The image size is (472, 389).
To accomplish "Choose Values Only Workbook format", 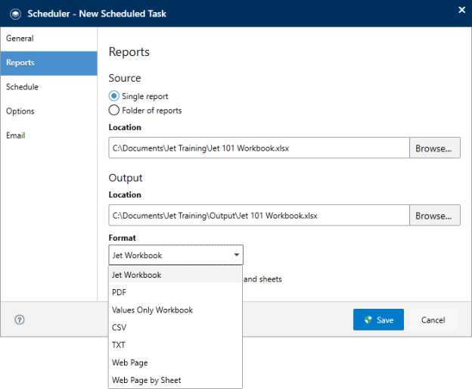I will click(x=175, y=310).
